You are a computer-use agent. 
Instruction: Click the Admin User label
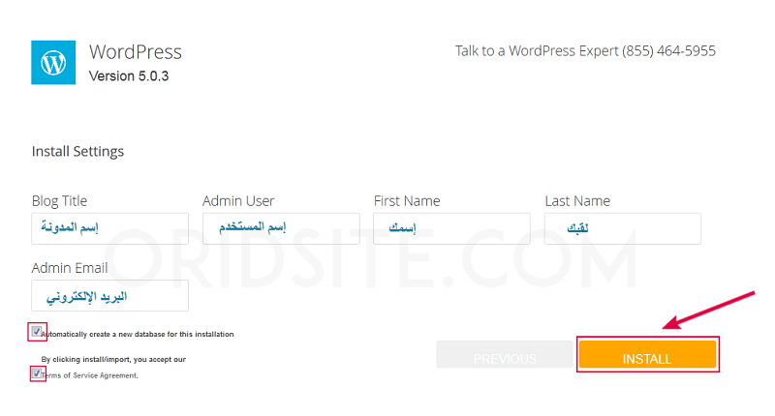[x=238, y=201]
